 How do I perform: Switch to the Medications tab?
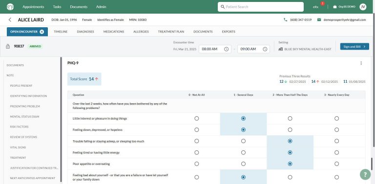[114, 32]
